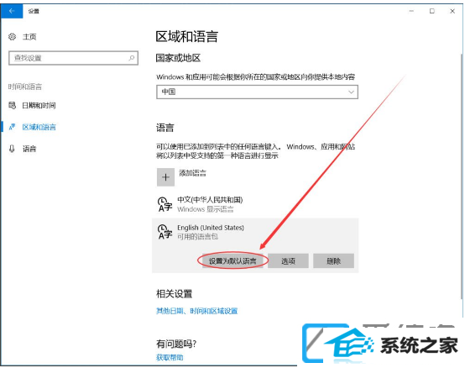Click the 选项 button
This screenshot has width=465, height=368.
click(288, 260)
